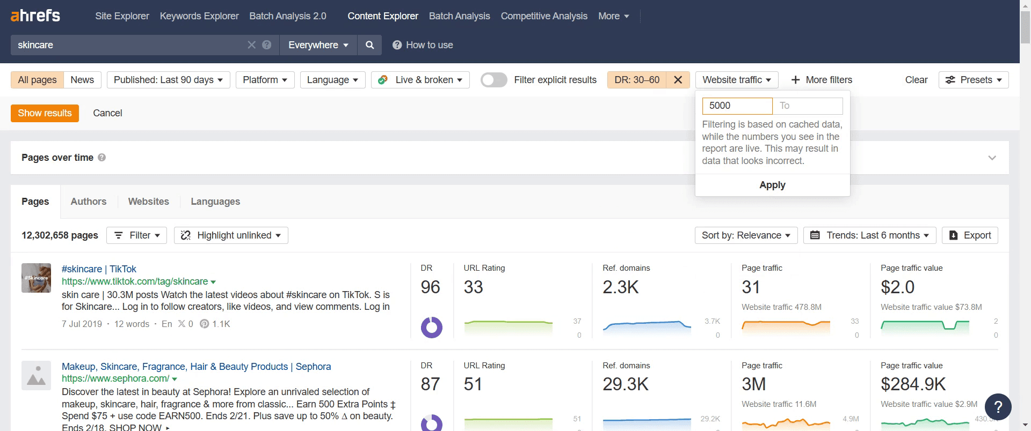Click the Trends calendar icon
Image resolution: width=1031 pixels, height=431 pixels.
815,235
